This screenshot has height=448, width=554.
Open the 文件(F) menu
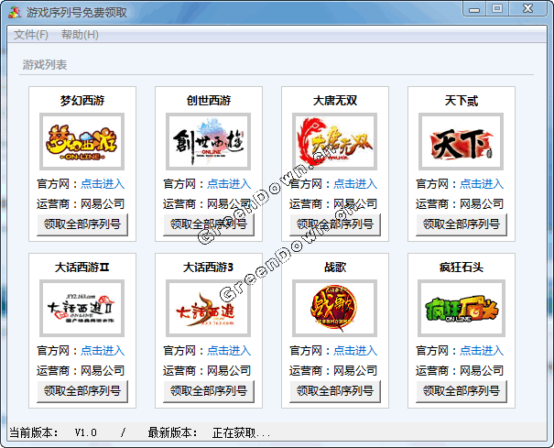point(31,35)
